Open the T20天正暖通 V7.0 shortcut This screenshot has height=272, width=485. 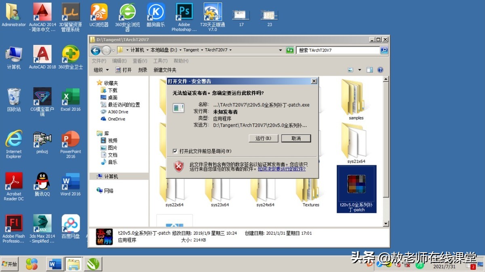pos(212,12)
